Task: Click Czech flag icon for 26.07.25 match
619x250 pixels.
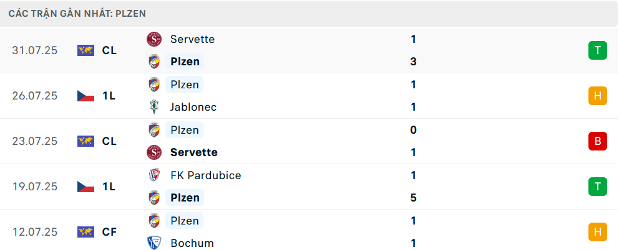Action: 85,96
